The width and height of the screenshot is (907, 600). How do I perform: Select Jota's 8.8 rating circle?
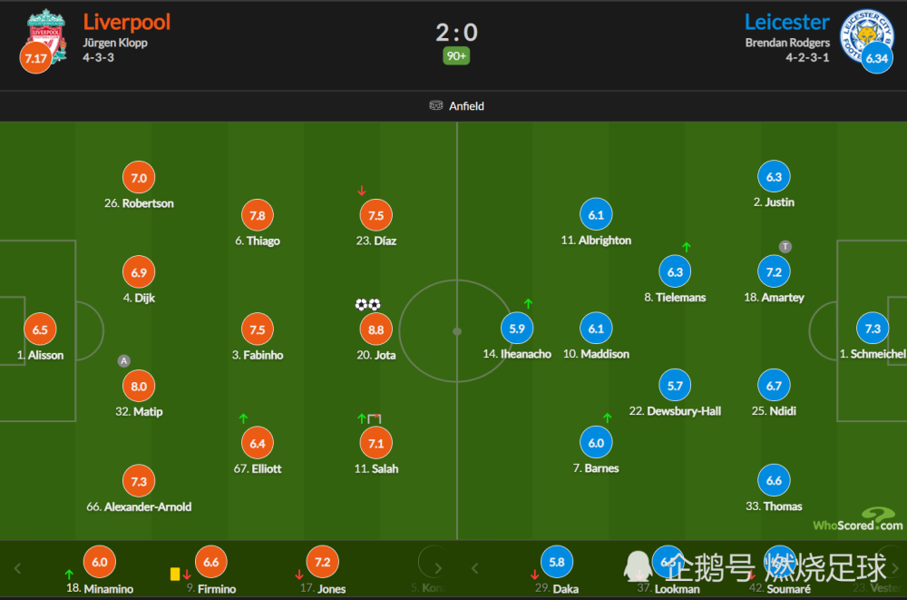click(x=376, y=330)
